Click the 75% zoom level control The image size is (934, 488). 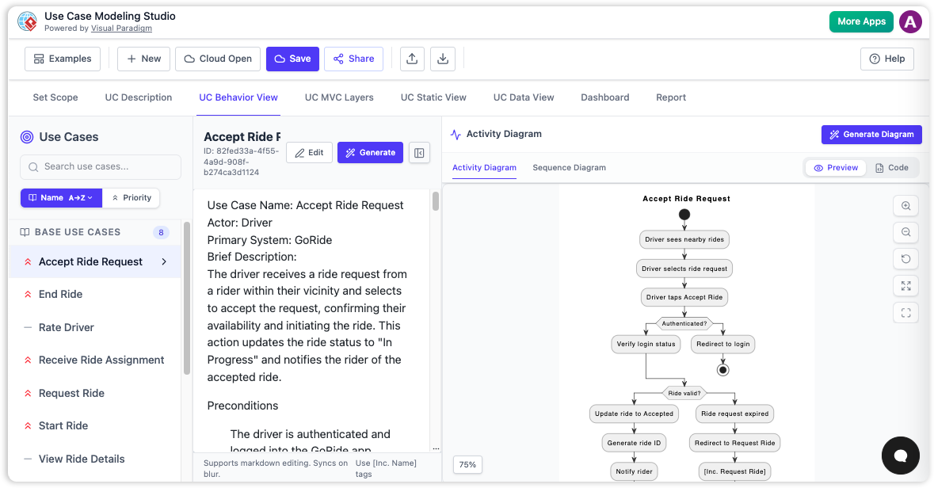point(467,464)
